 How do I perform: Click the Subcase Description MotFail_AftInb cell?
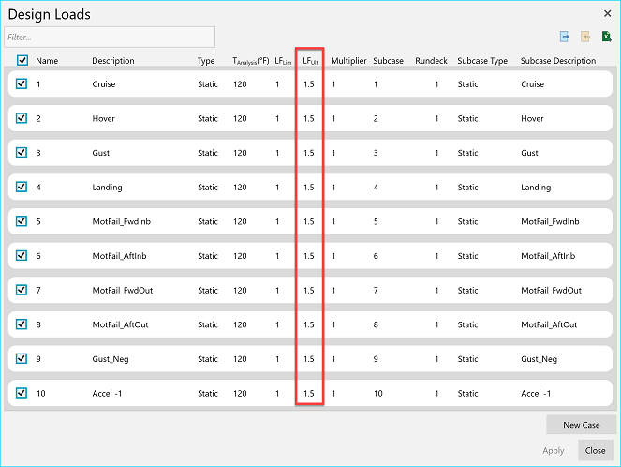[548, 256]
